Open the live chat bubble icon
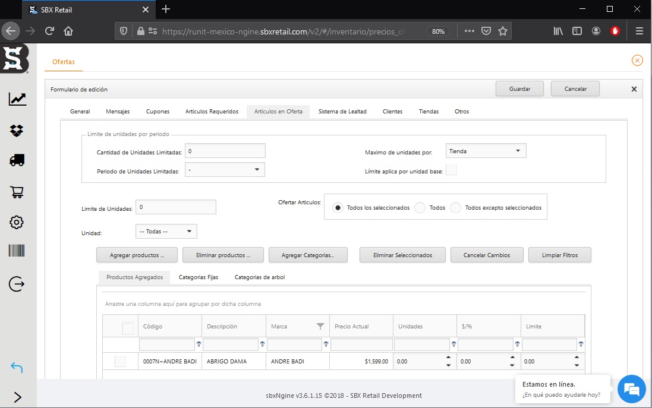652x408 pixels. (x=631, y=389)
